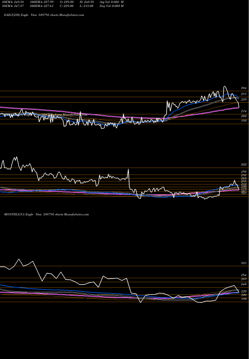The image size is (249, 359).
Task: Click the 200EMA value label
Action: point(42,6)
